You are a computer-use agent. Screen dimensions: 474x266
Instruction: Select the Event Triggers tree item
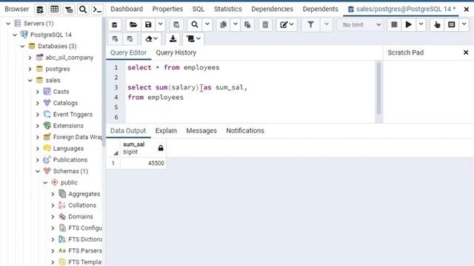tap(73, 115)
